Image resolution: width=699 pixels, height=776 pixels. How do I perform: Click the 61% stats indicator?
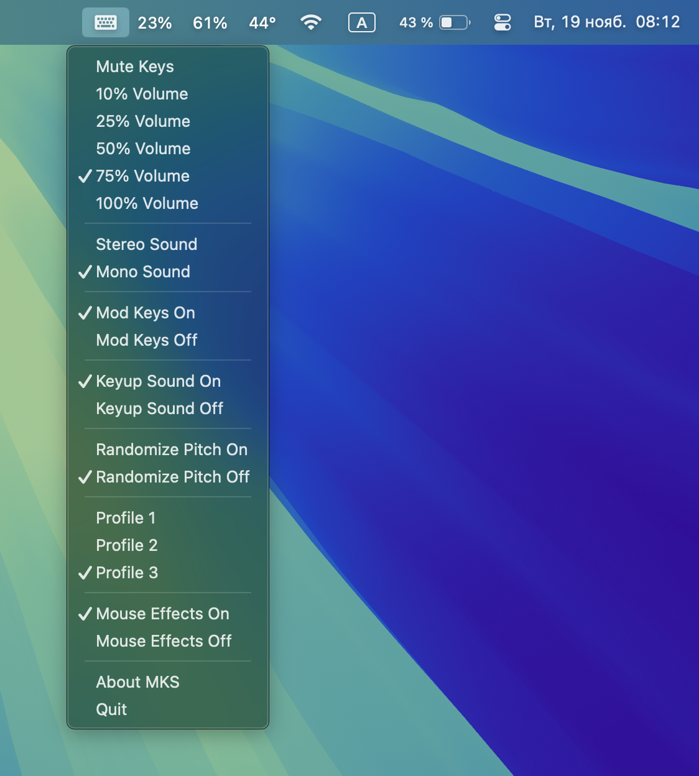(x=210, y=23)
